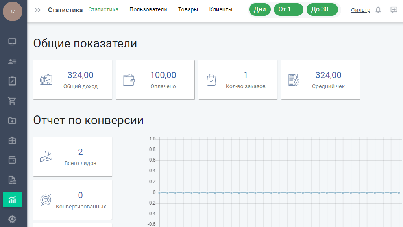Open the settings gear at sidebar bottom
The image size is (403, 227).
[12, 219]
